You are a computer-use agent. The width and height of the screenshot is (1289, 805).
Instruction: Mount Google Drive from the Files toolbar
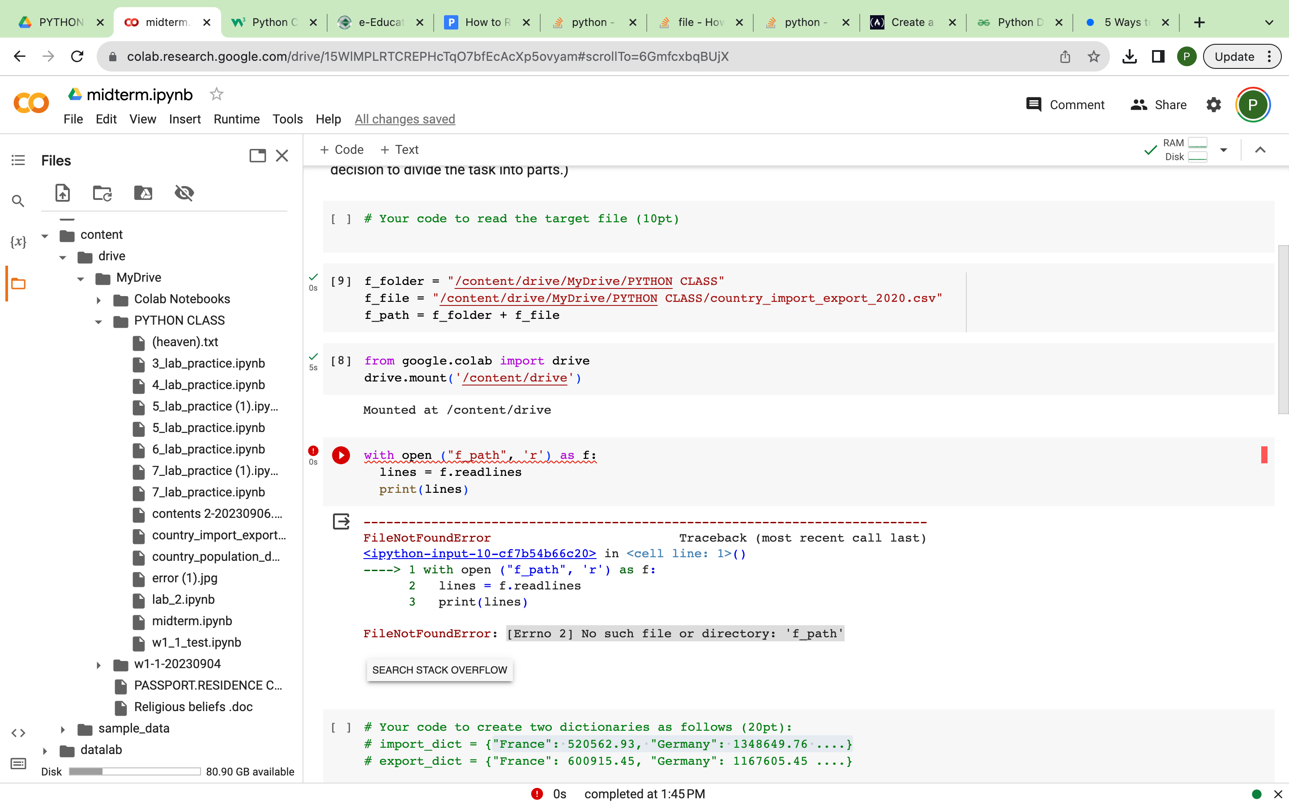click(142, 193)
